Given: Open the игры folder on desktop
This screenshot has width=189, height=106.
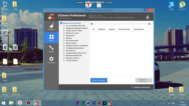Looking at the screenshot, I should 15,6.
